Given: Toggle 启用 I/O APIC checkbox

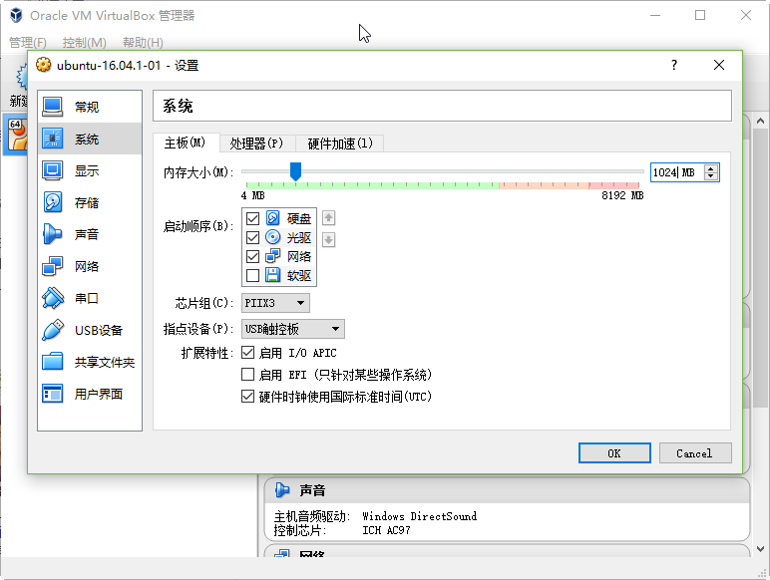Looking at the screenshot, I should click(247, 353).
